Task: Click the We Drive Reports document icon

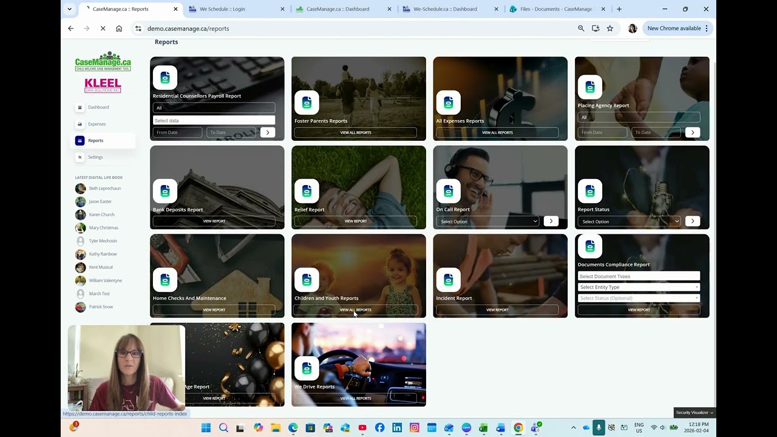Action: click(x=307, y=368)
